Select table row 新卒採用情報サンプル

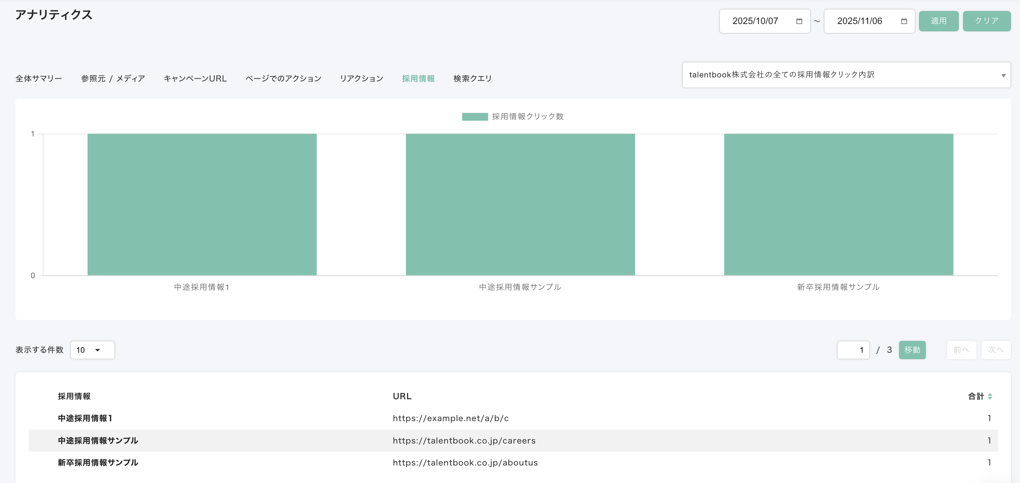point(513,463)
